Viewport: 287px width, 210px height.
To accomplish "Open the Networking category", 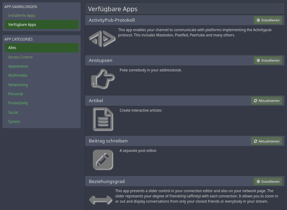I will tap(18, 85).
